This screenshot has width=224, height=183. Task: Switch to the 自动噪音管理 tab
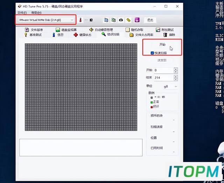coord(101,30)
